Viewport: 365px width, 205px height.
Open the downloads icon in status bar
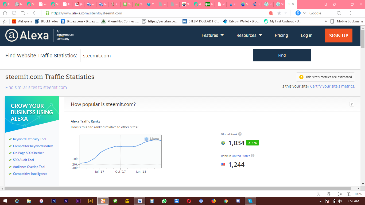point(329,194)
